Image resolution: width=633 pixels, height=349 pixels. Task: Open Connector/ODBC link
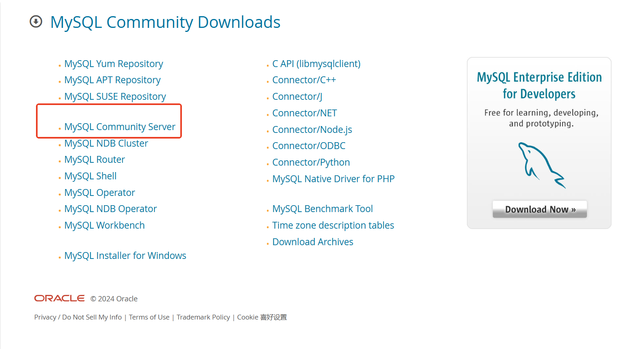pyautogui.click(x=309, y=146)
